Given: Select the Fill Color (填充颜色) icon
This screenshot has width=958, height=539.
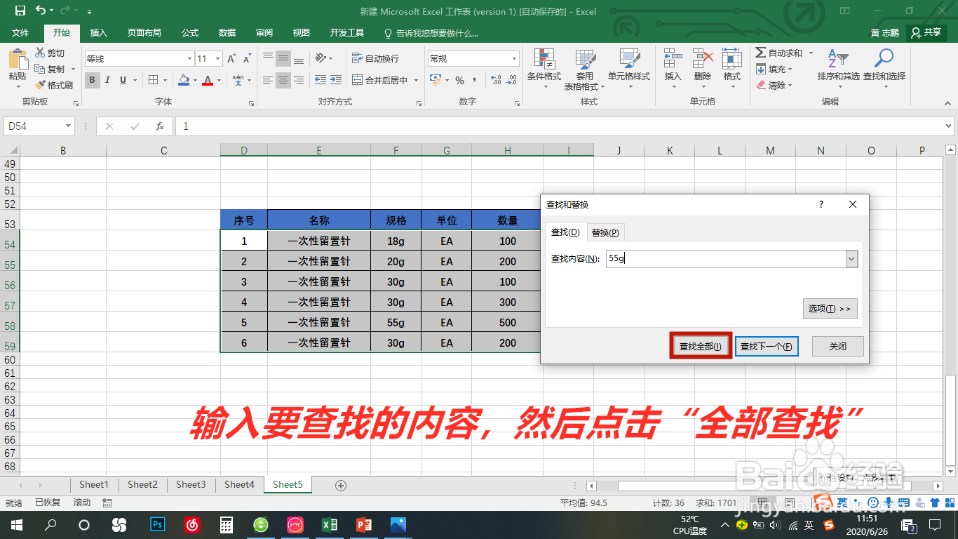Looking at the screenshot, I should [x=184, y=80].
